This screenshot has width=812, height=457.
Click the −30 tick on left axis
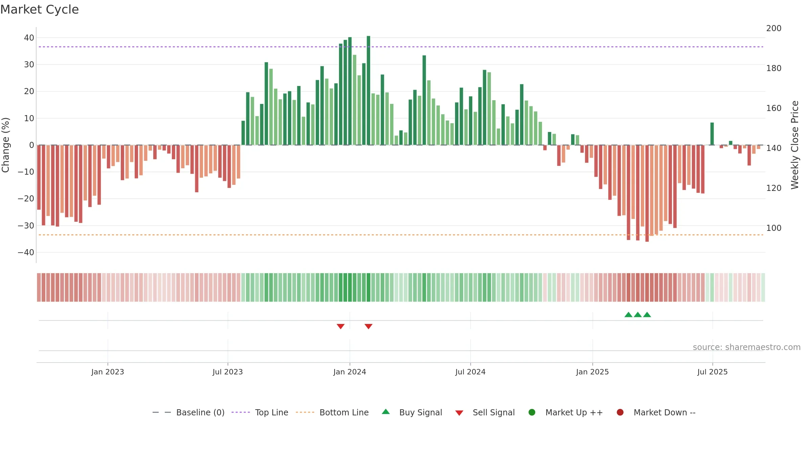(x=26, y=226)
